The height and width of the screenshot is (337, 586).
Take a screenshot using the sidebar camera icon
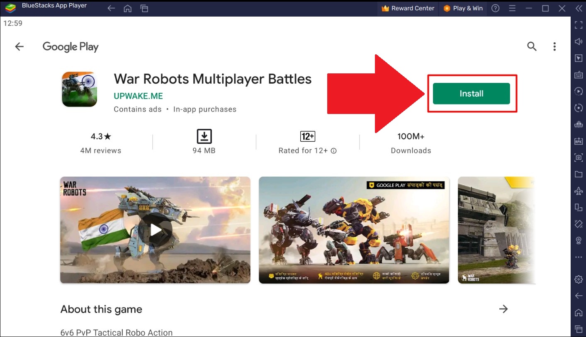tap(579, 158)
